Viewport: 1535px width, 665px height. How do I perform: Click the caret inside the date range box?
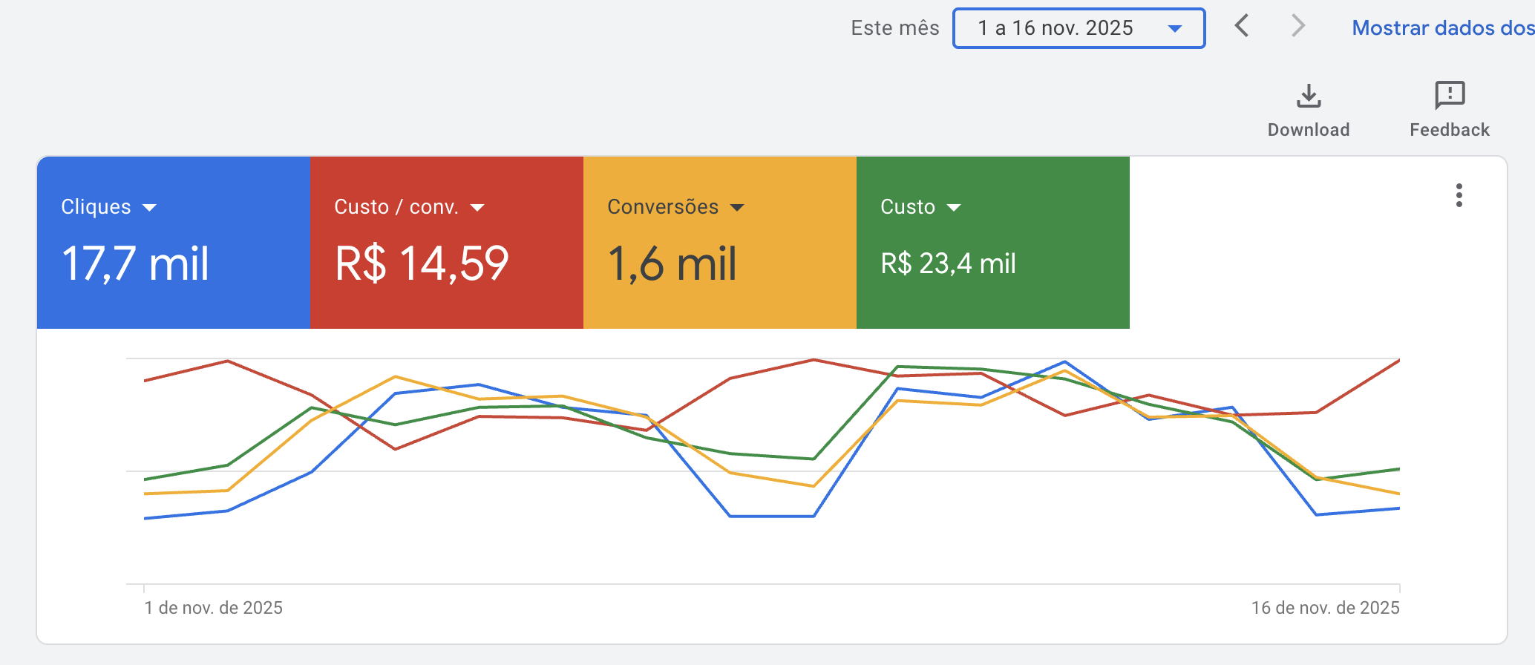tap(1174, 29)
